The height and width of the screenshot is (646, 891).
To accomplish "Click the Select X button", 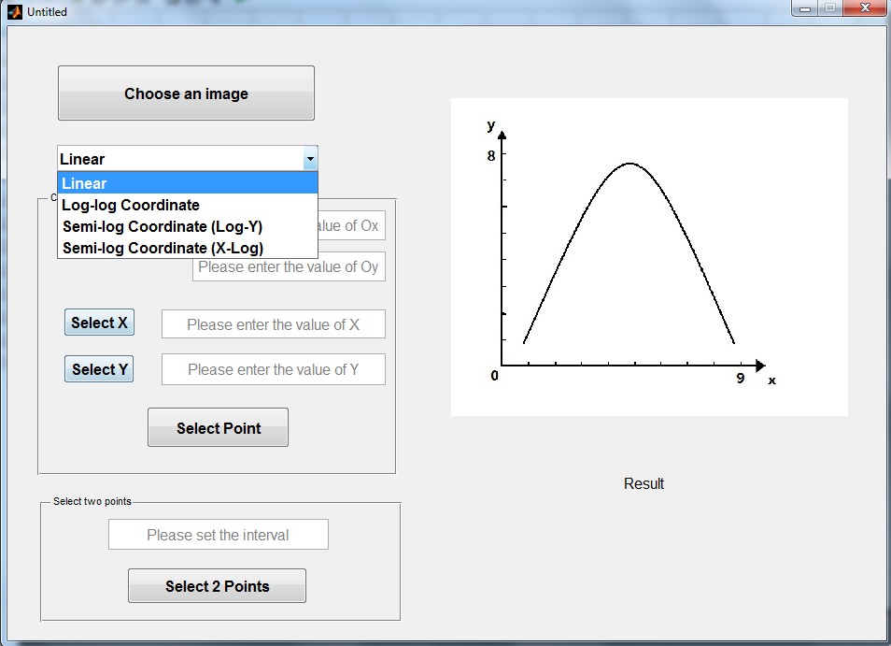I will point(99,323).
